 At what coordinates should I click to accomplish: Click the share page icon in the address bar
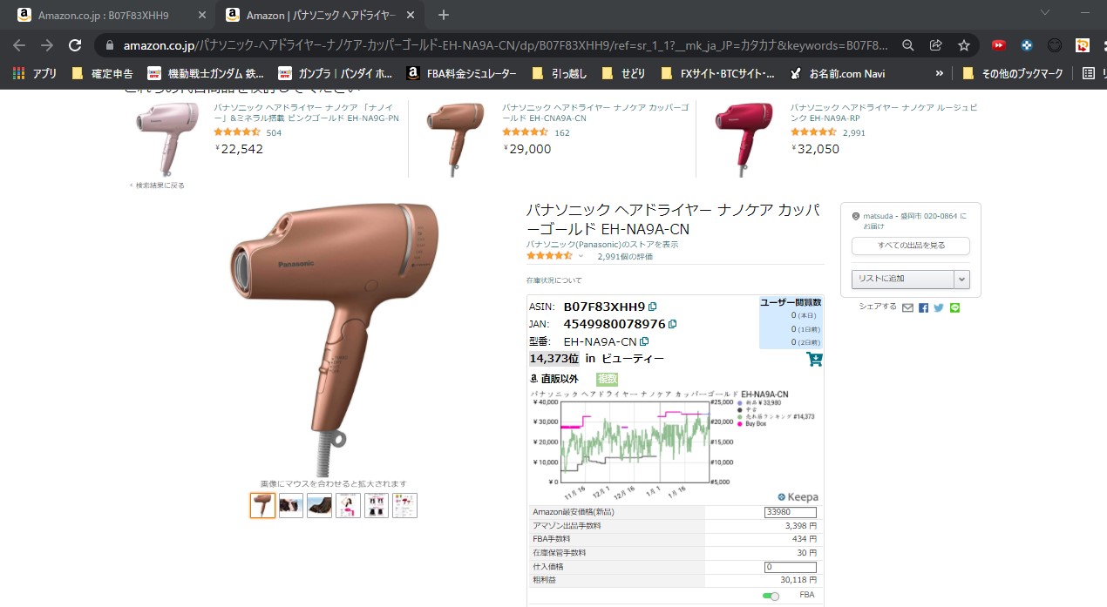click(x=936, y=45)
